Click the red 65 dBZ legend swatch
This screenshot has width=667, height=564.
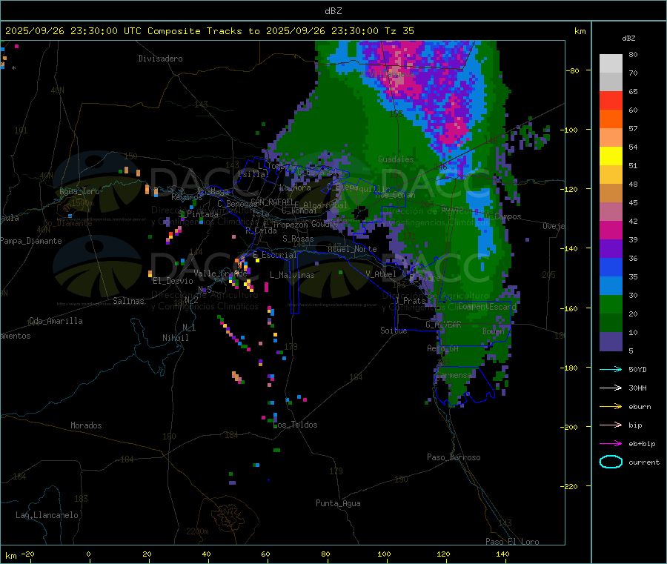[611, 100]
